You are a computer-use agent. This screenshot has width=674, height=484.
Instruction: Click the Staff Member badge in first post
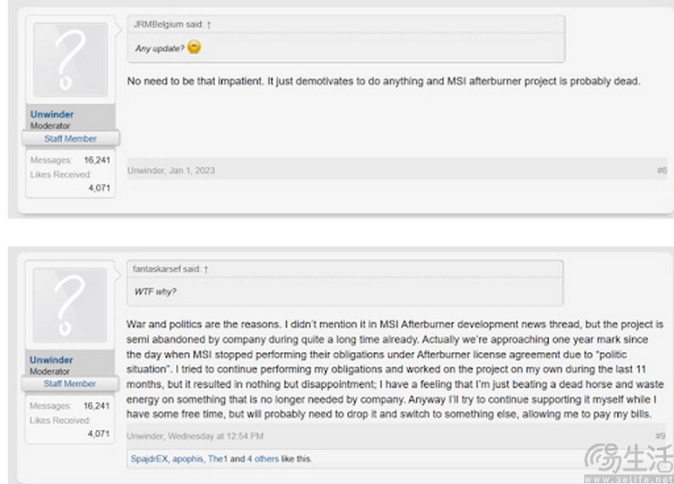click(x=70, y=138)
